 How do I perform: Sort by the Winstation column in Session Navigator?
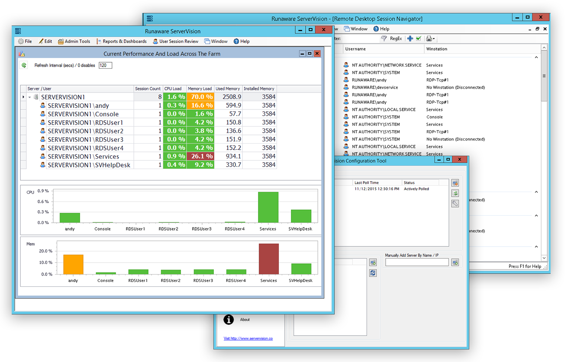pyautogui.click(x=483, y=49)
